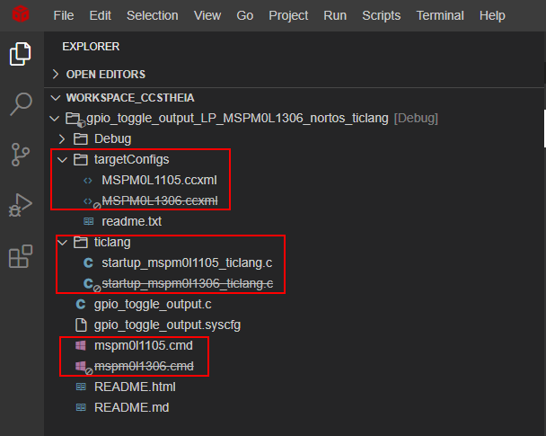Open the Search view icon

coord(21,105)
